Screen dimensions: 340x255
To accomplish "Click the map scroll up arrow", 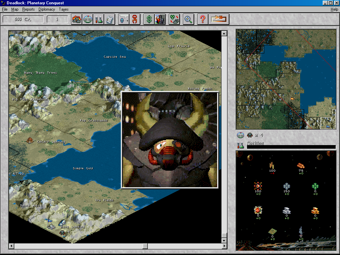I will [x=224, y=34].
